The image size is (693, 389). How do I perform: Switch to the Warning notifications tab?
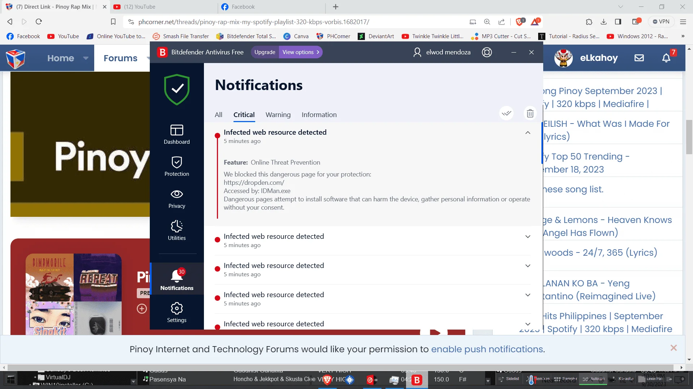[278, 115]
